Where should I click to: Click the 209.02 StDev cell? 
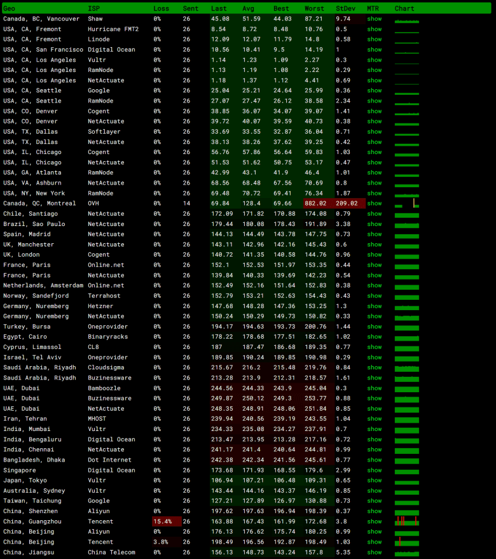coord(350,203)
